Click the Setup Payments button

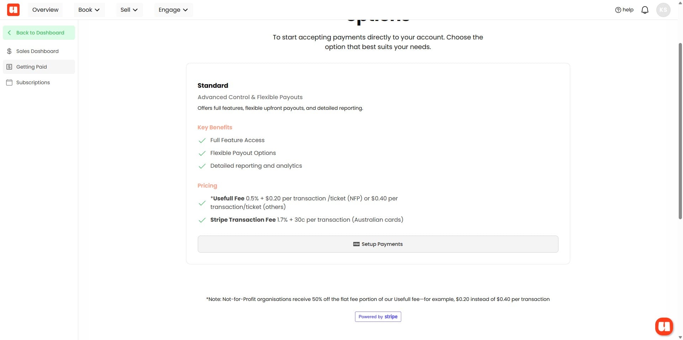pos(378,244)
